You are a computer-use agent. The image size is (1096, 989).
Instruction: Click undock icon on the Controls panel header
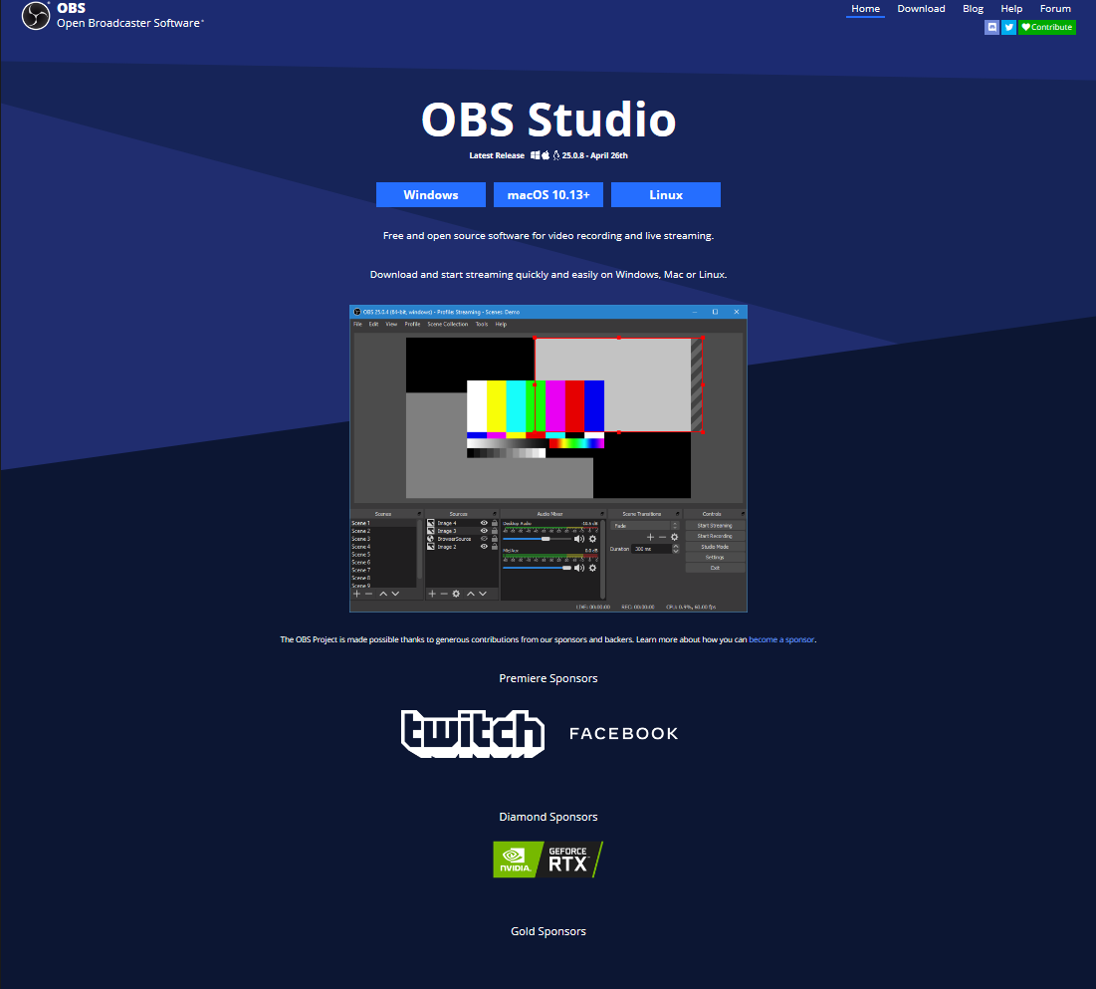[743, 514]
